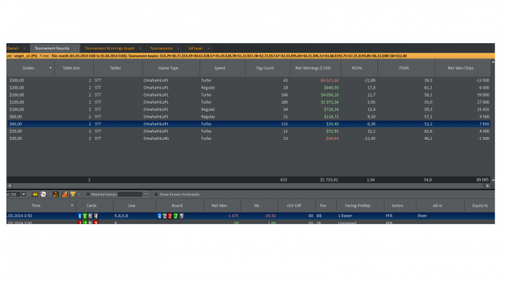Select the $500,00 Turbo stakes row
The image size is (506, 284).
click(x=249, y=81)
